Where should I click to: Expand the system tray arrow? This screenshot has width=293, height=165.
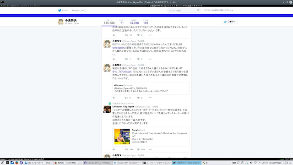(x=260, y=163)
